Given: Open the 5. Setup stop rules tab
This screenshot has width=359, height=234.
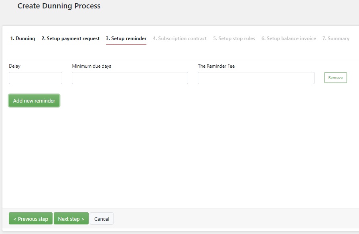Looking at the screenshot, I should click(234, 38).
